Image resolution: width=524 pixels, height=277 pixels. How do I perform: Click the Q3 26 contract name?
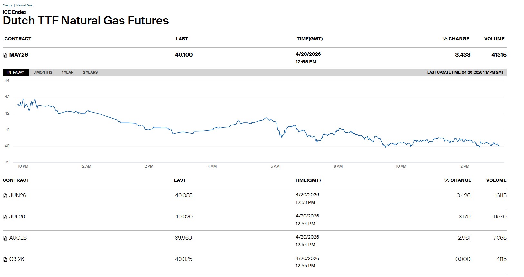point(16,259)
